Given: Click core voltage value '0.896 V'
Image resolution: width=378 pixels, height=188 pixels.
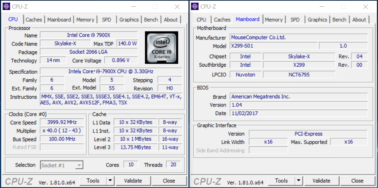Looking at the screenshot, I should [x=121, y=60].
